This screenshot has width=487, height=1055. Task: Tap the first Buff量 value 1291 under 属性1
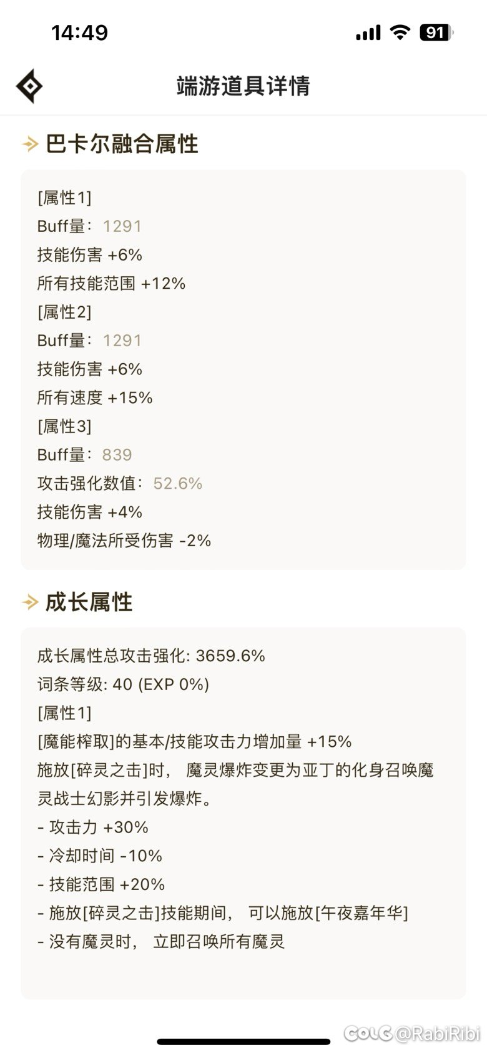[x=122, y=226]
